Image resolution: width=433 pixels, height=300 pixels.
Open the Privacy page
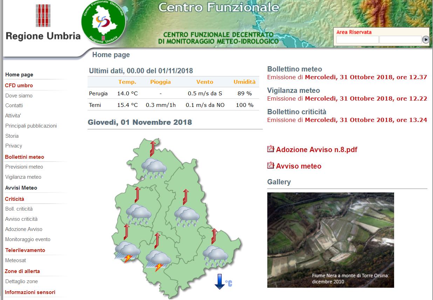14,146
